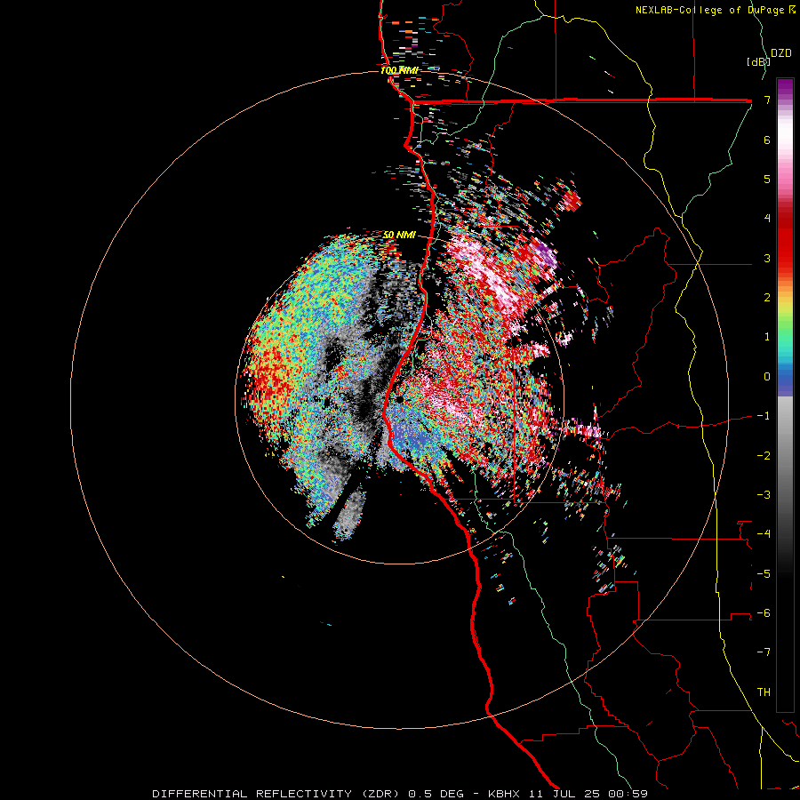
Task: Click the -2 value on the color scale
Action: pyautogui.click(x=764, y=456)
